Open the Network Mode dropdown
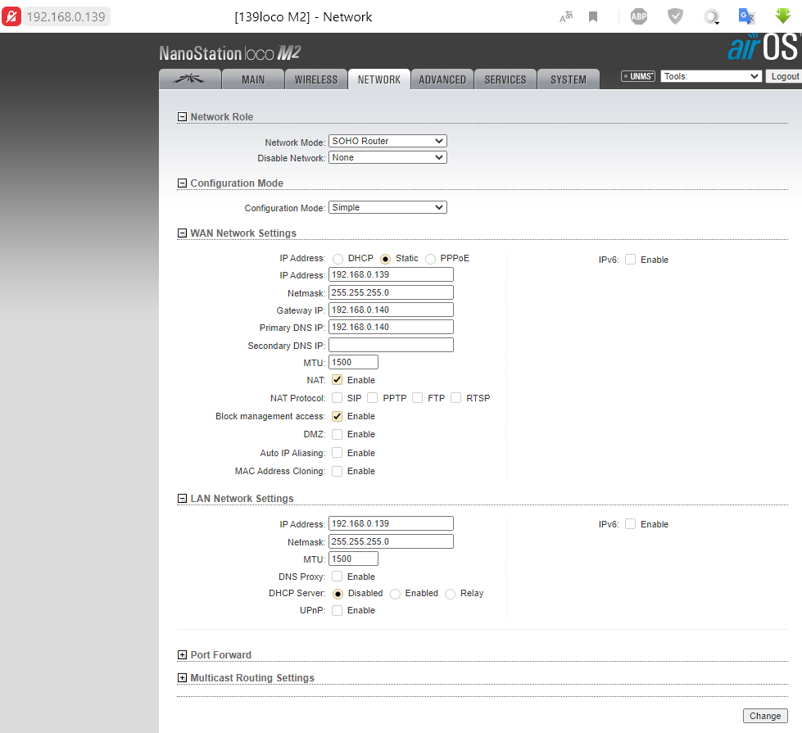 pyautogui.click(x=387, y=141)
